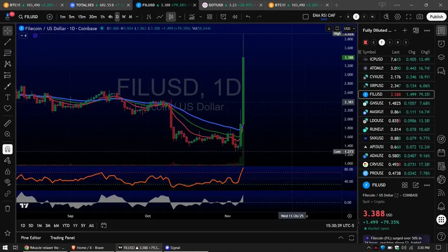Create an alert from the top toolbar

[223, 17]
